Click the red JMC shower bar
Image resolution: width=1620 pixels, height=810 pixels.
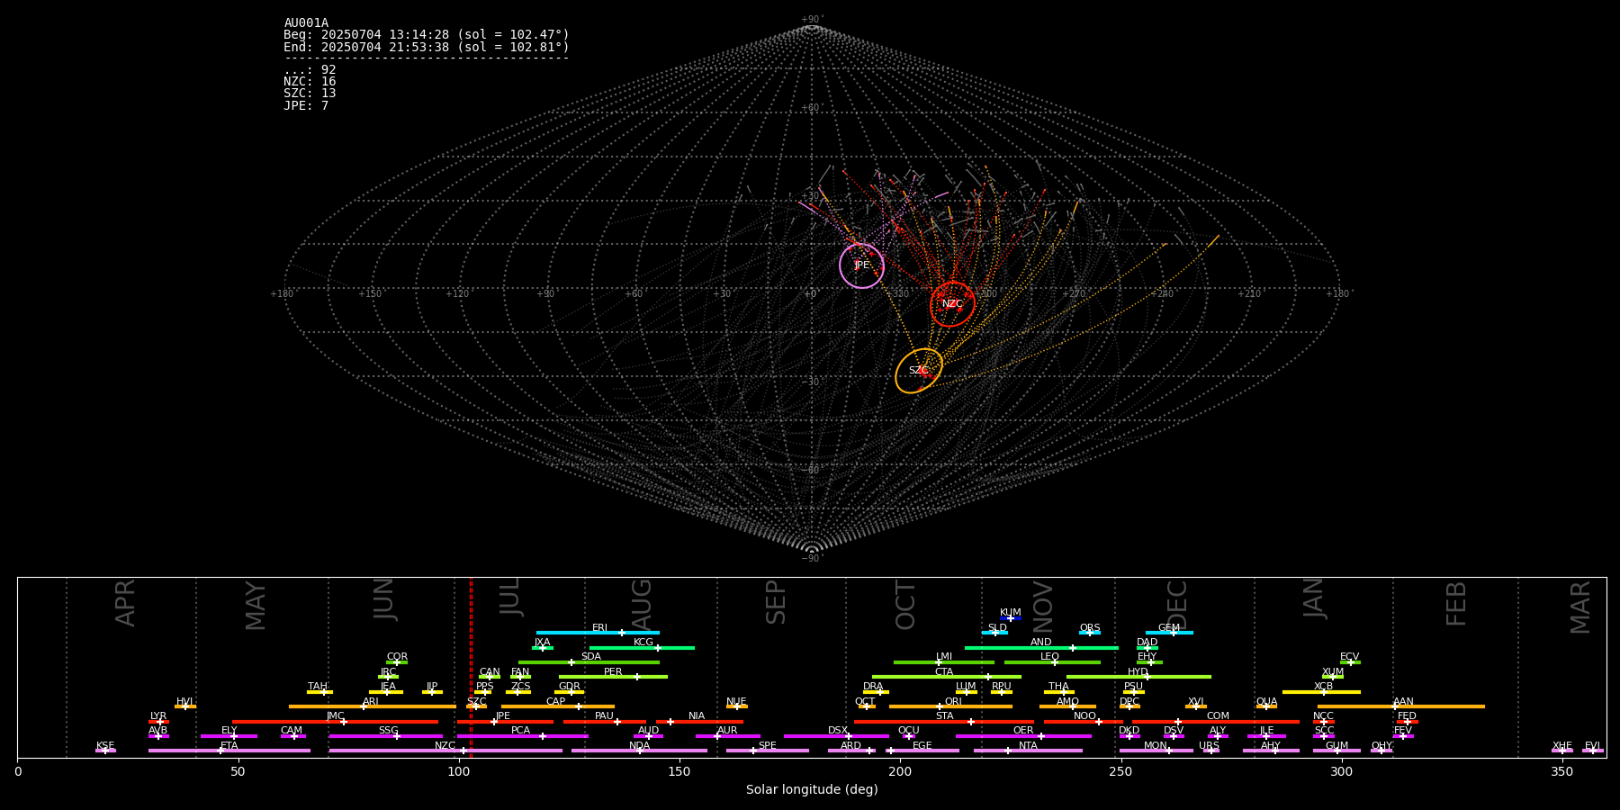(335, 722)
